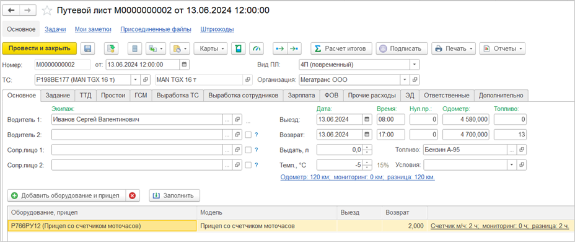
Task: Switch to the Ответственные tab
Action: coord(447,96)
